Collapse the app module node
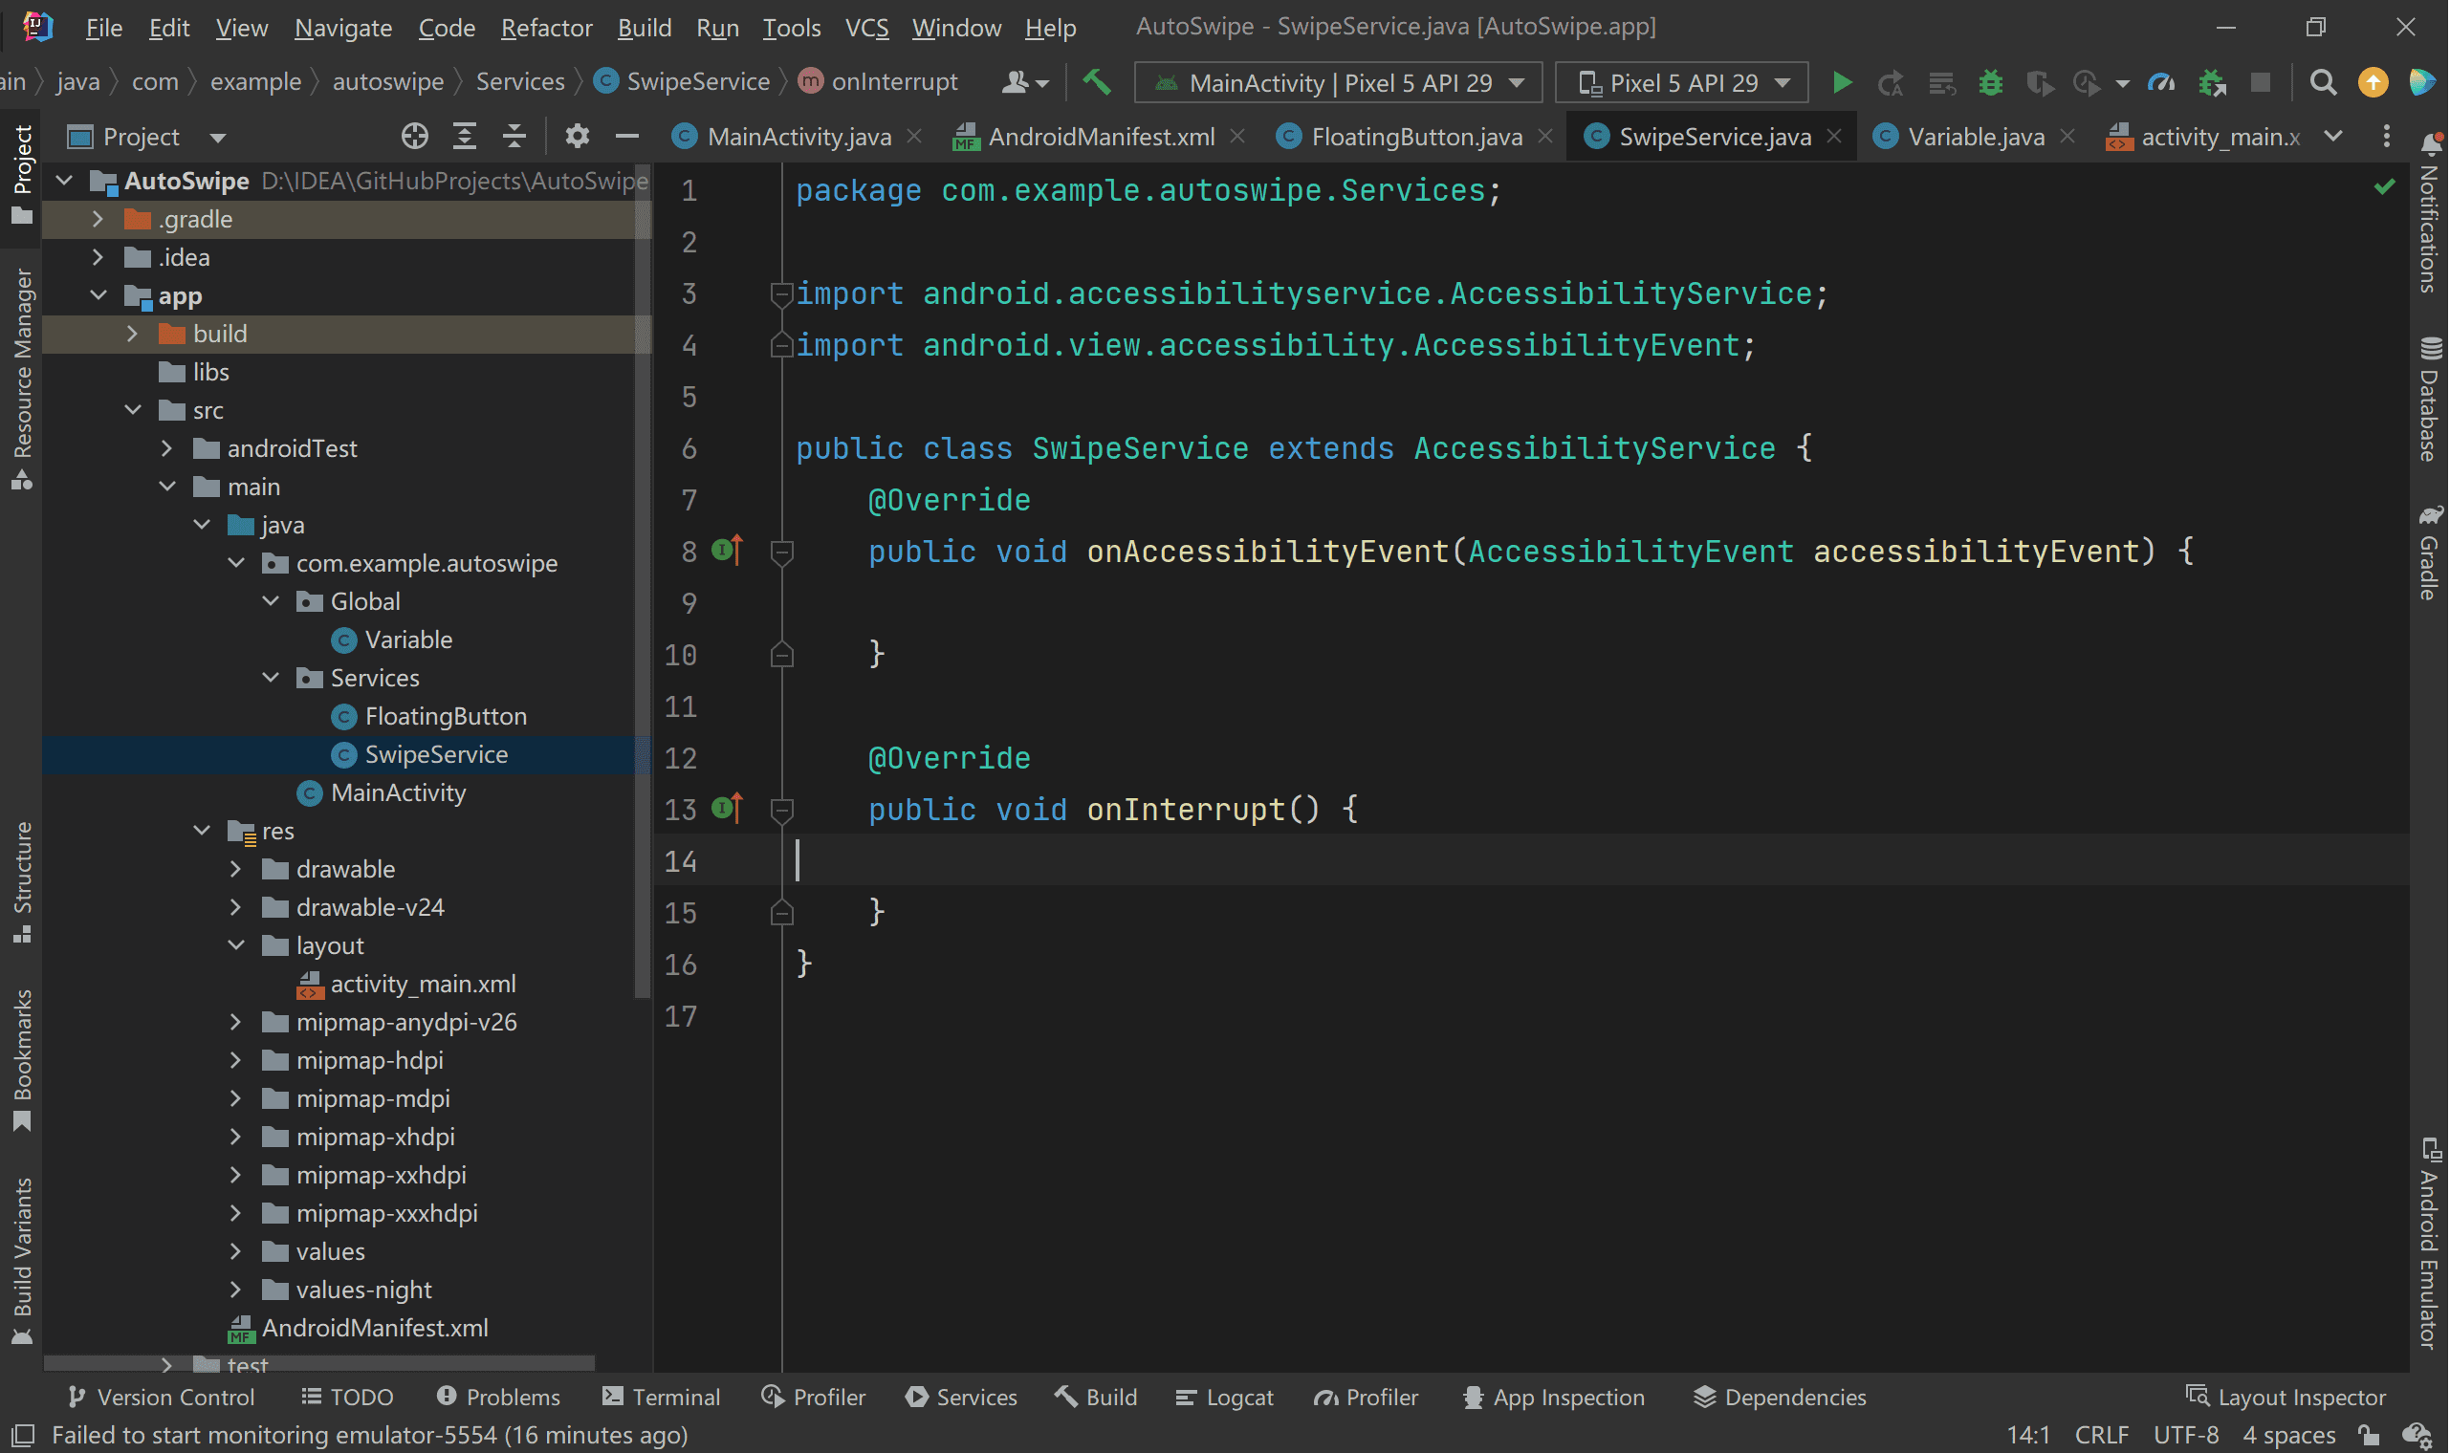2450x1453 pixels. click(x=98, y=295)
